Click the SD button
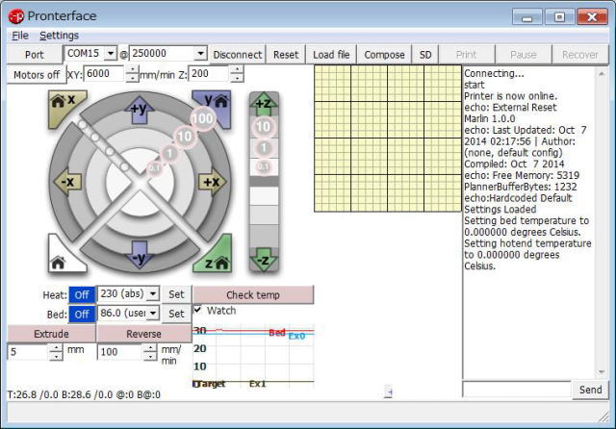Image resolution: width=616 pixels, height=429 pixels. coord(425,55)
